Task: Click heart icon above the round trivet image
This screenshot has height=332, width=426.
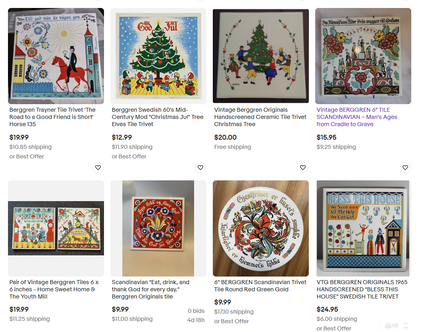Action: 303,168
